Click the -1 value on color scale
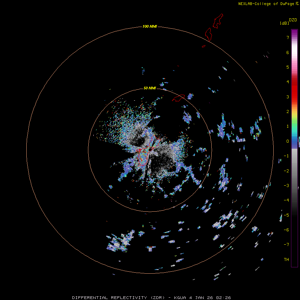Image resolution: width=300 pixels, height=300 pixels. pyautogui.click(x=286, y=156)
